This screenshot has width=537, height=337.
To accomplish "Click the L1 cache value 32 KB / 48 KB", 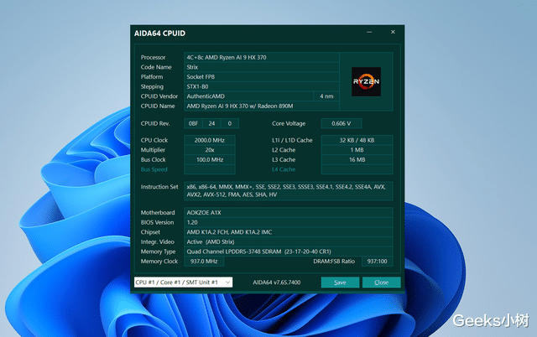I will click(x=357, y=140).
